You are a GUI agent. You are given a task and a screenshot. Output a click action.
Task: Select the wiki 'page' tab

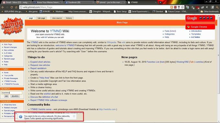point(31,18)
